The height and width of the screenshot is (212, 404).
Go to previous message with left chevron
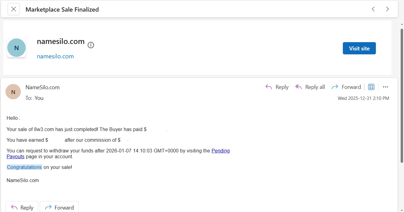373,9
